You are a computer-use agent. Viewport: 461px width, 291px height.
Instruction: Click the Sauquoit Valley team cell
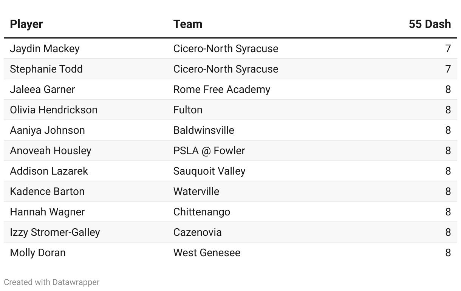point(209,171)
